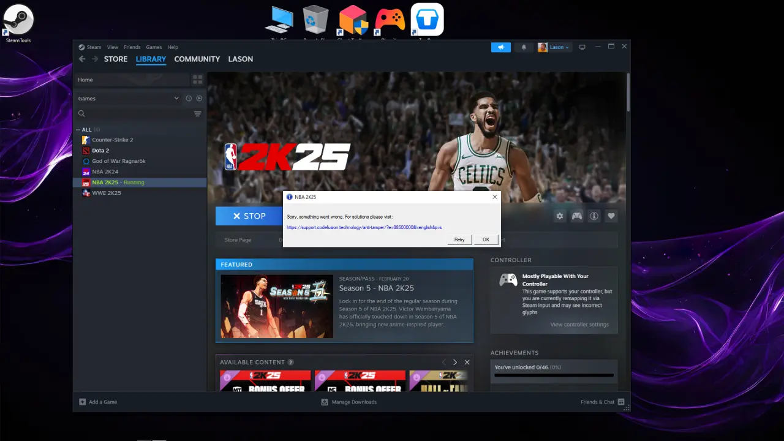This screenshot has width=784, height=441.
Task: Click the Add a Game label
Action: coord(103,402)
